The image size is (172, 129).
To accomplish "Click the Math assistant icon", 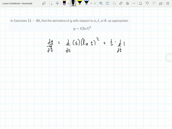I will point(128,3).
